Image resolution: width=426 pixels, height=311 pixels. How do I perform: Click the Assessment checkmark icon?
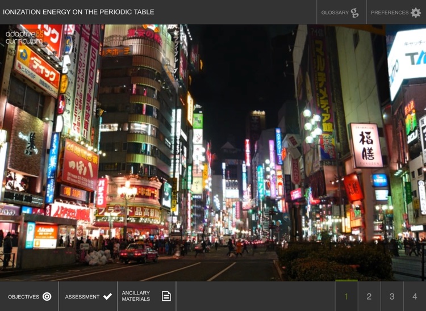[x=107, y=296]
